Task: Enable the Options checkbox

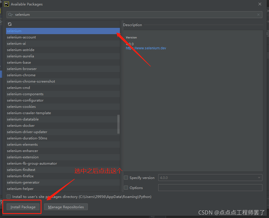Action: tap(126, 188)
